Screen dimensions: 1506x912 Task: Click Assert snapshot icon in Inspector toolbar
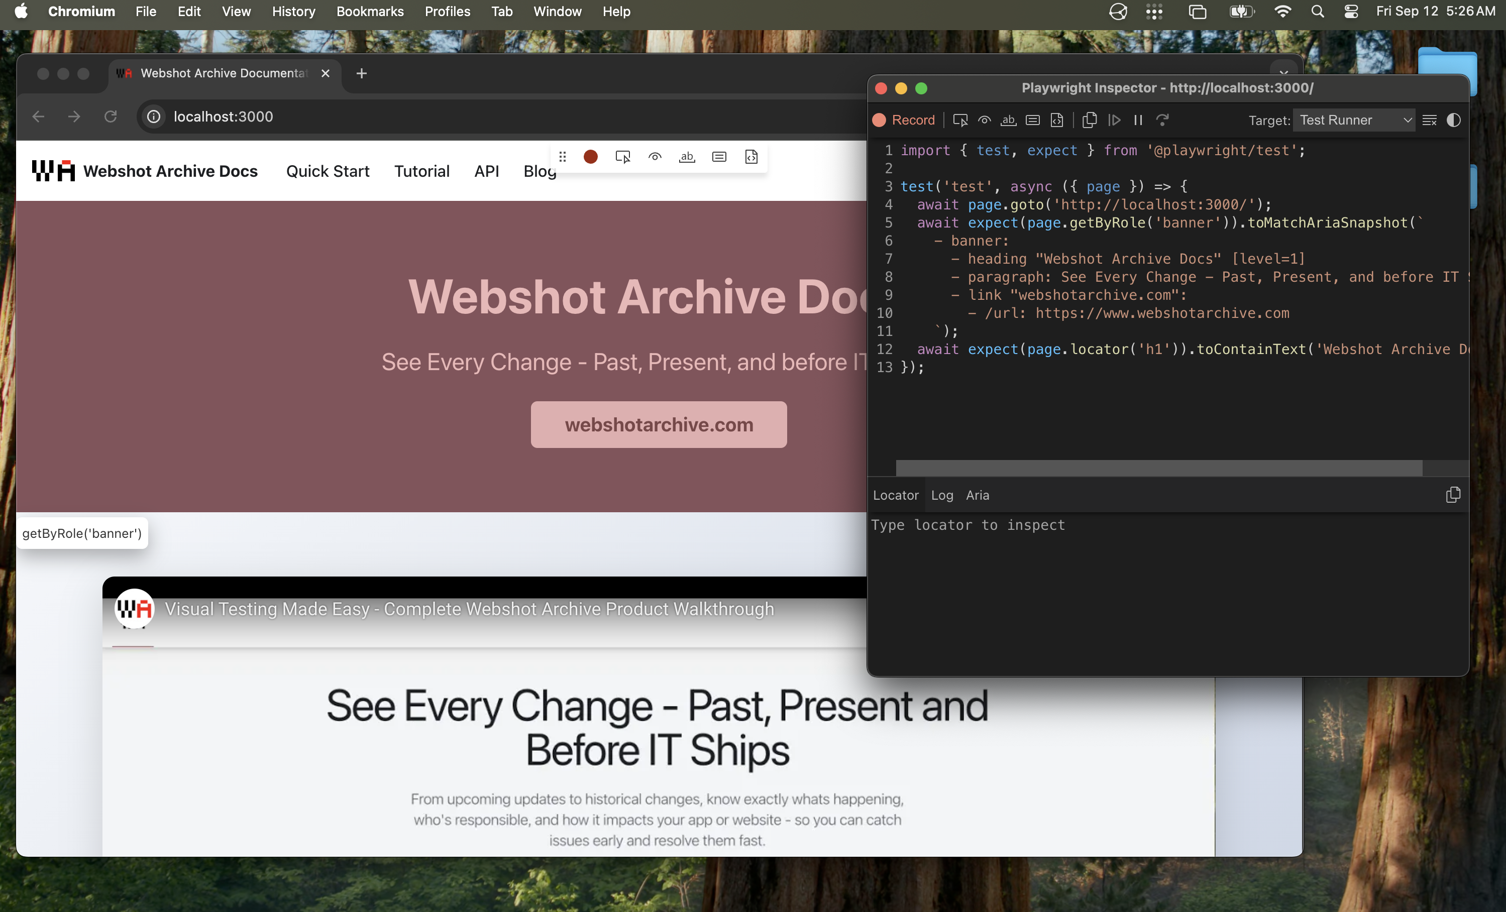[1057, 121]
